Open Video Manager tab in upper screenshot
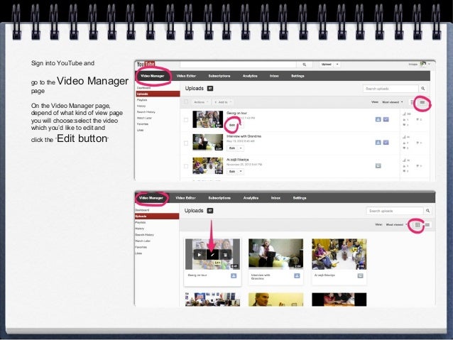The width and height of the screenshot is (453, 340). tap(153, 76)
